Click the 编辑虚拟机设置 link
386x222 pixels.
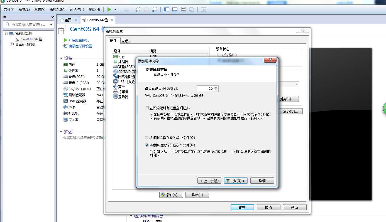80,46
